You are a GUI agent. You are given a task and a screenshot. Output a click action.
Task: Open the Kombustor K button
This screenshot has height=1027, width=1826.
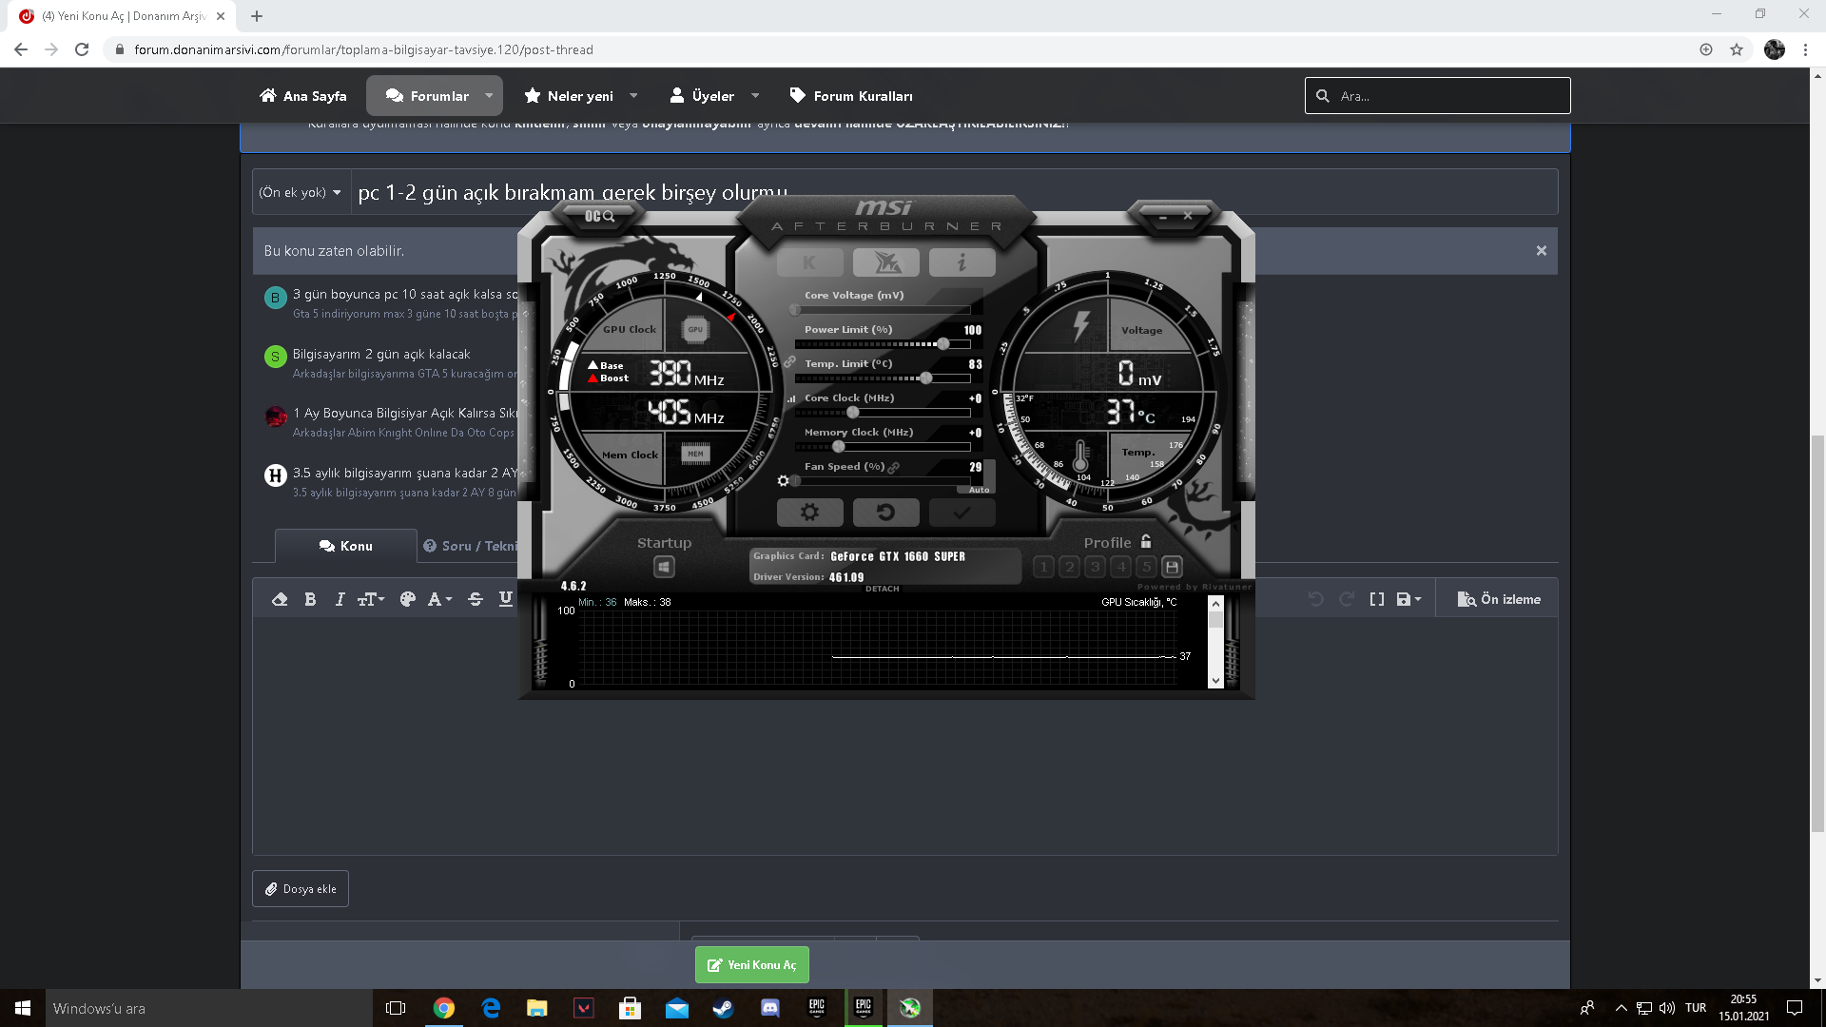click(x=809, y=262)
